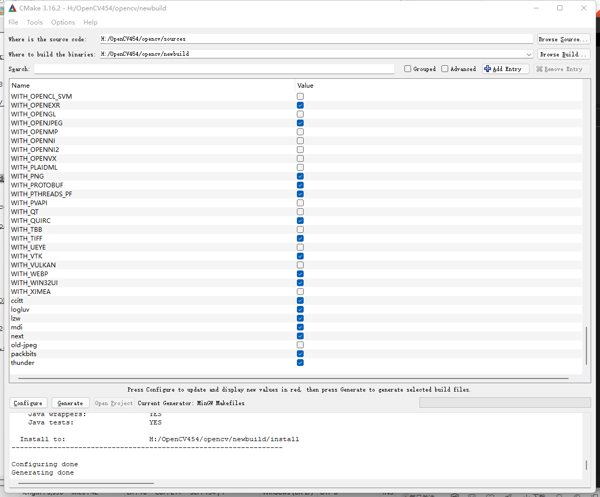Screen dimensions: 600x497
Task: Click the CMake logo in title bar
Action: coord(13,8)
